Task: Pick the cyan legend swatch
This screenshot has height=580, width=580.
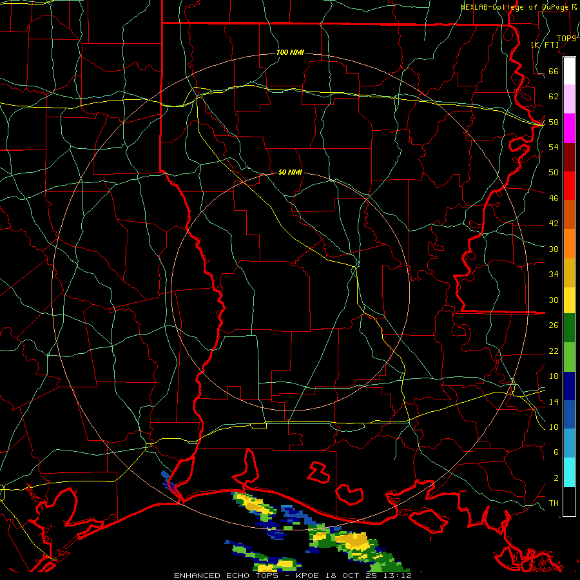Action: [x=569, y=472]
